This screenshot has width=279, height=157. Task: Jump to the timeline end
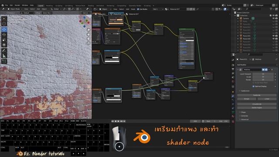[x=124, y=121]
